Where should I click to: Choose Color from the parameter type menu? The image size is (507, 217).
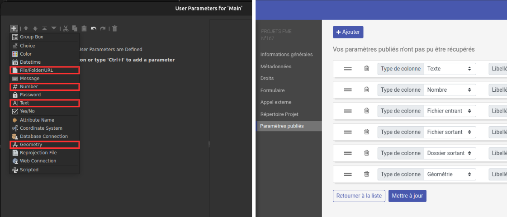click(x=45, y=54)
